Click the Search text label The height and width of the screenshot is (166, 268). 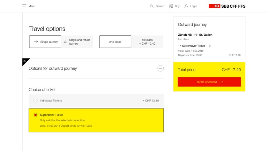tap(160, 6)
